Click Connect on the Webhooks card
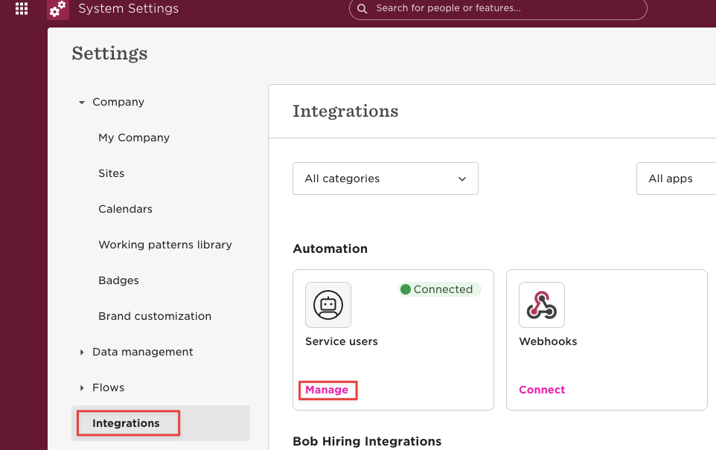This screenshot has height=450, width=716. pyautogui.click(x=542, y=390)
